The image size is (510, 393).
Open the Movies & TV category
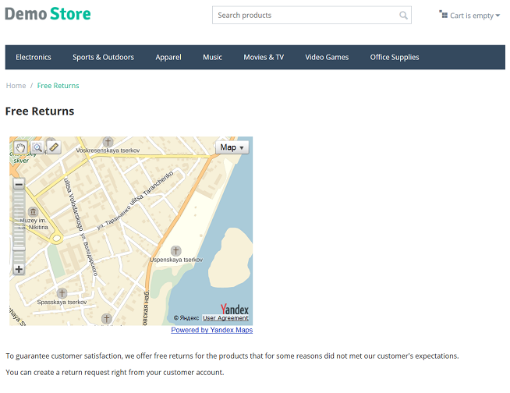tap(264, 57)
